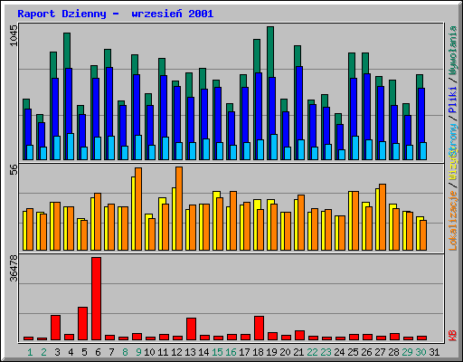Viewport: 463px width, 362px height.
Task: Click the "36478" axis value
Action: (14, 268)
